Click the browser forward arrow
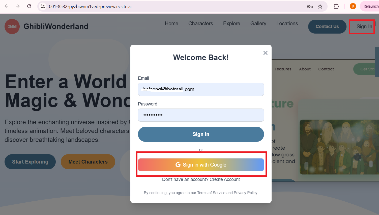 18,6
